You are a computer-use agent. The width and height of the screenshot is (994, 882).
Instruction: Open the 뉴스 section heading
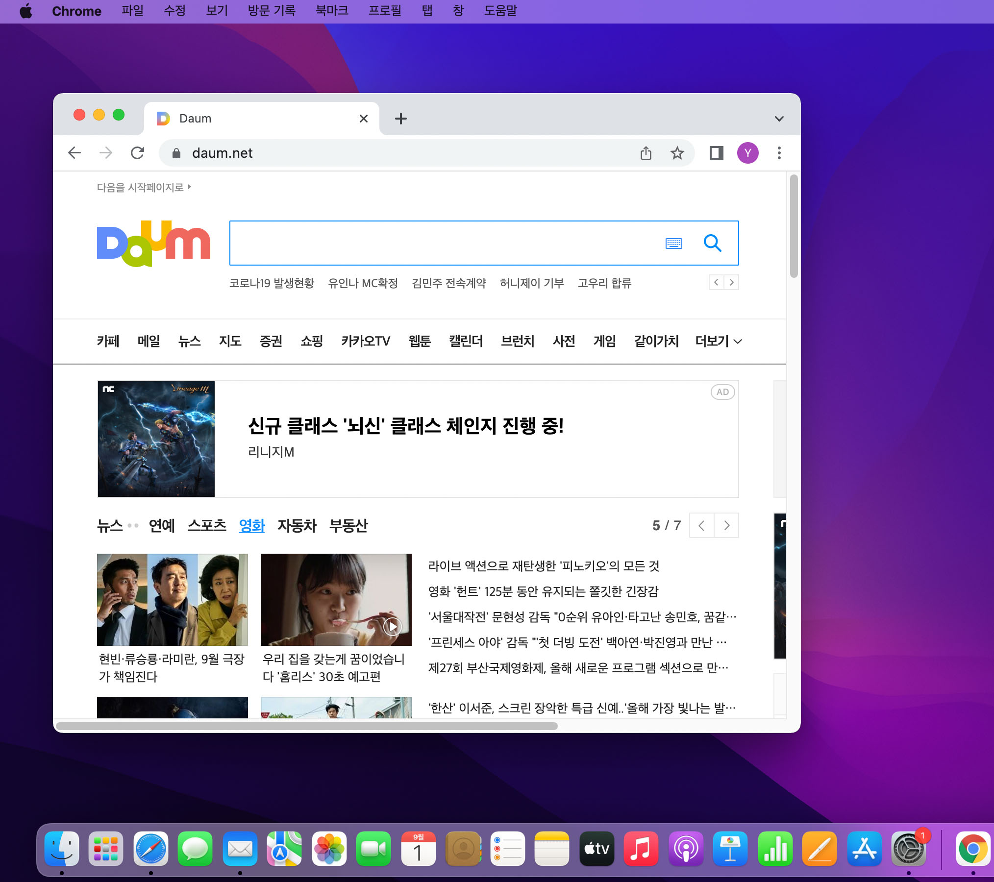(x=110, y=525)
